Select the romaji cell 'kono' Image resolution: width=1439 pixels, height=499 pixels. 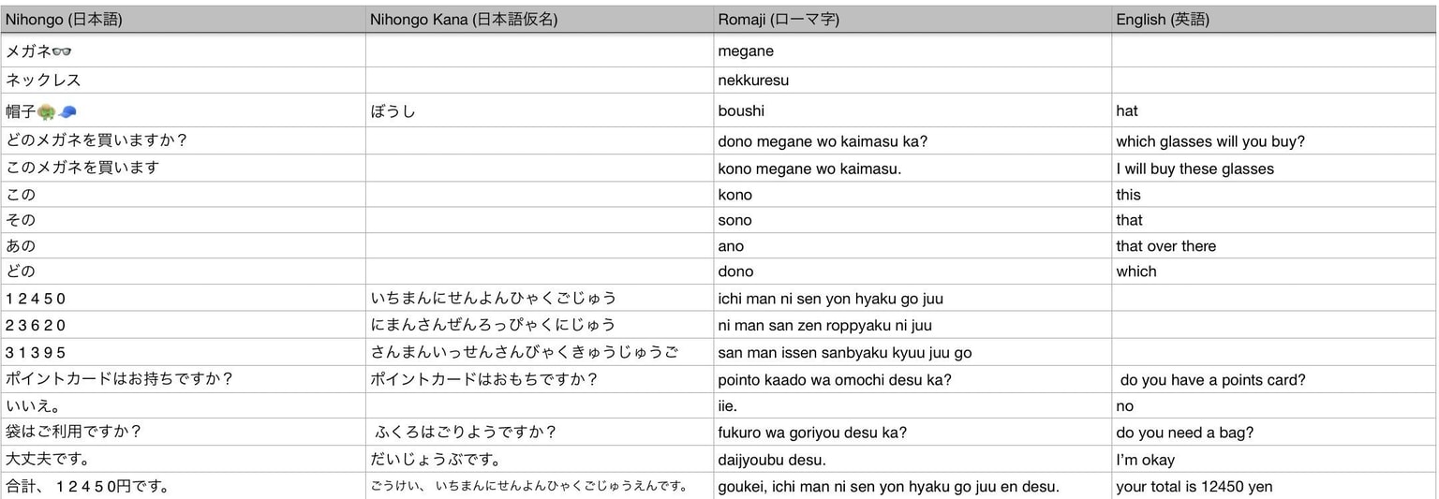912,194
